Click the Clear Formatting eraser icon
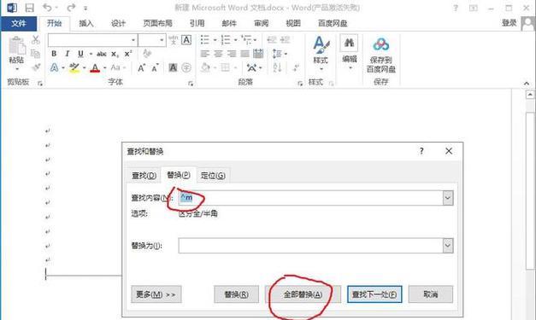 click(147, 53)
